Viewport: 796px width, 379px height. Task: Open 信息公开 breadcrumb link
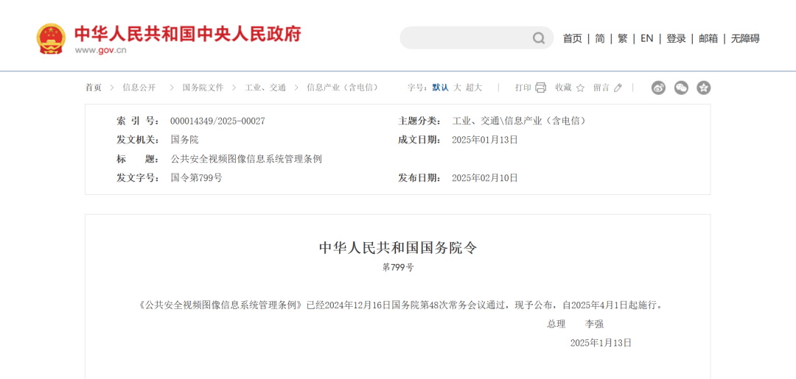[x=139, y=88]
